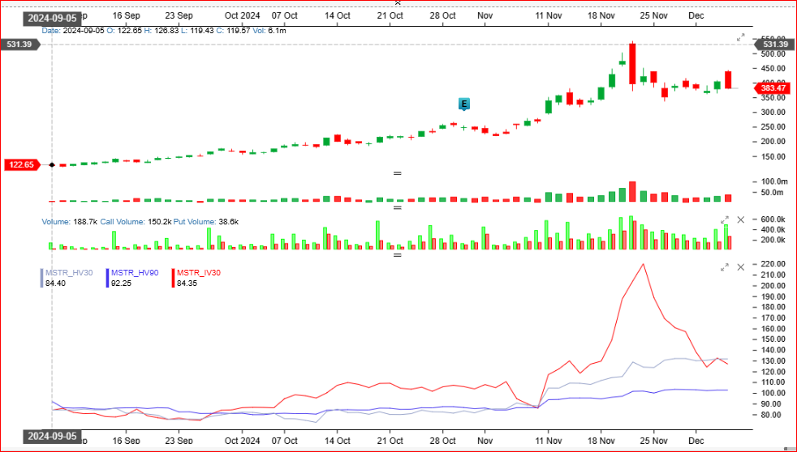Click the 450.00 price axis label
Screen dimensions: 797x452
pos(773,69)
